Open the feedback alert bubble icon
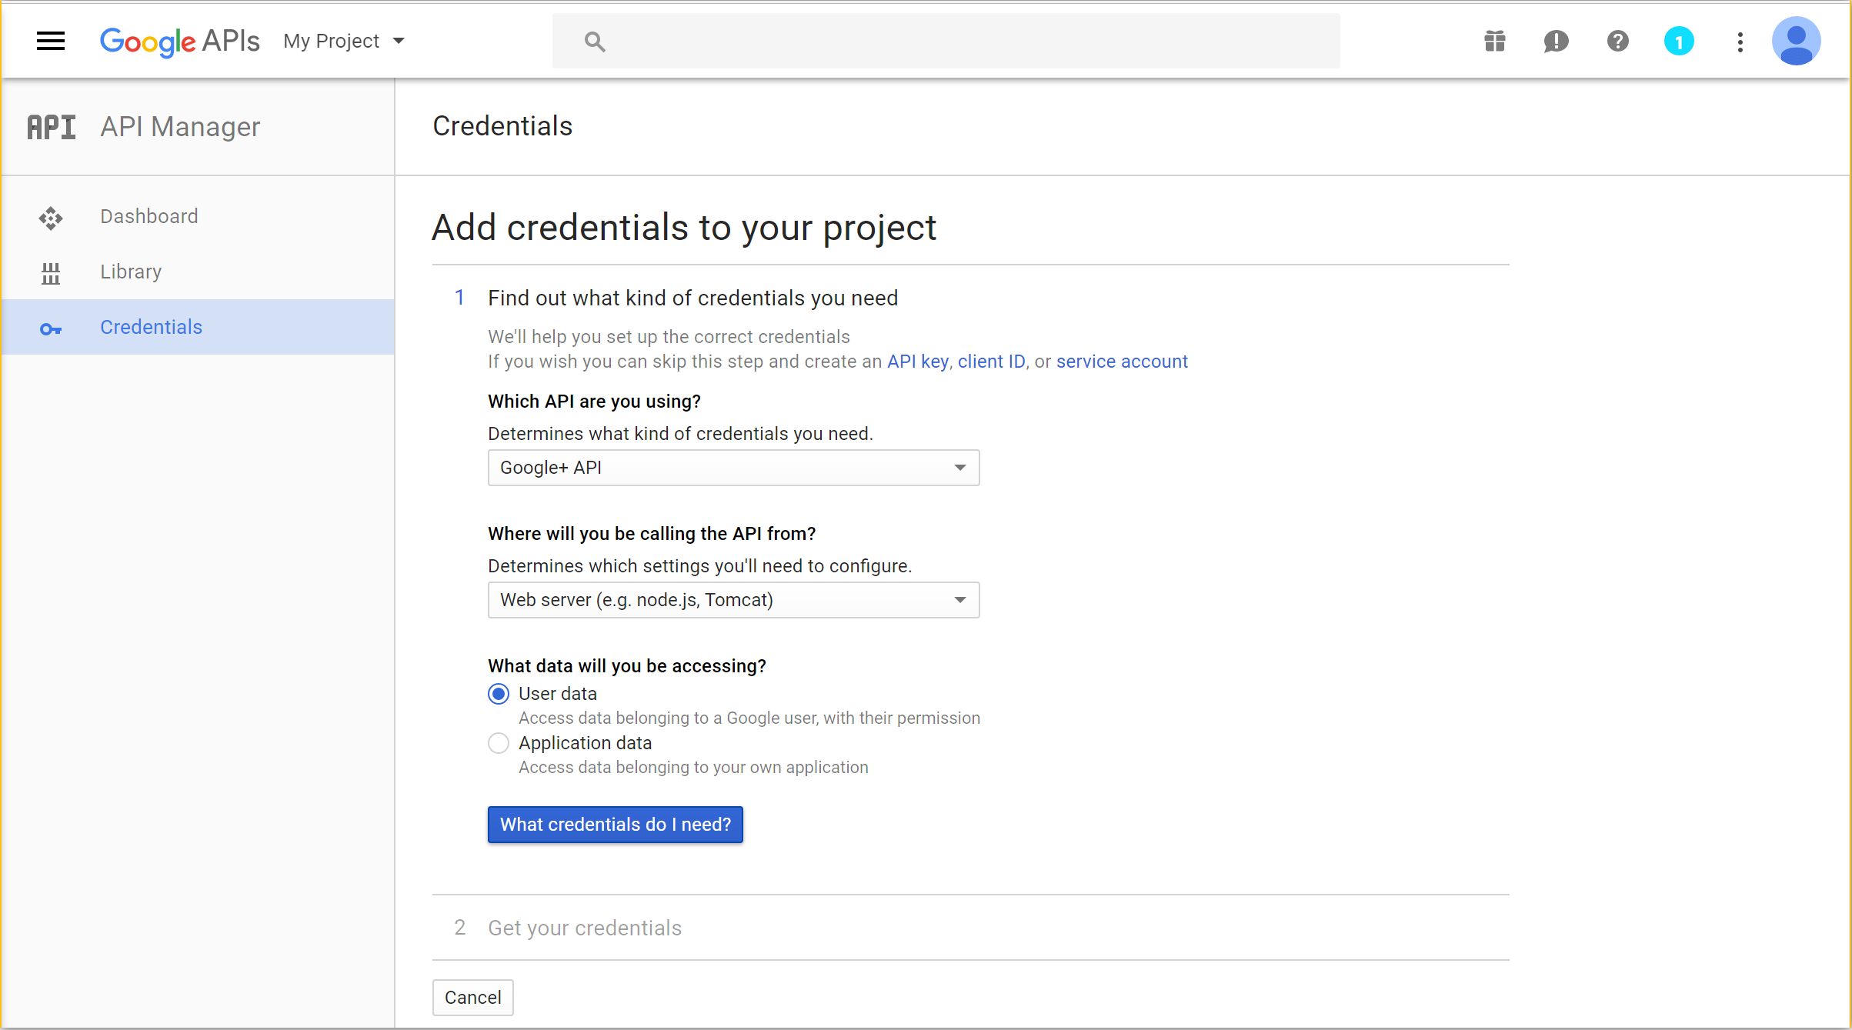1852x1030 pixels. (1556, 41)
